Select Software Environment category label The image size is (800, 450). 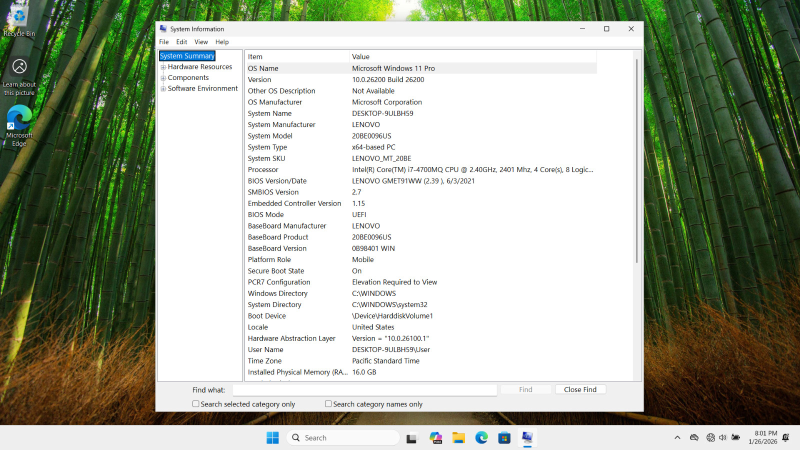coord(203,88)
